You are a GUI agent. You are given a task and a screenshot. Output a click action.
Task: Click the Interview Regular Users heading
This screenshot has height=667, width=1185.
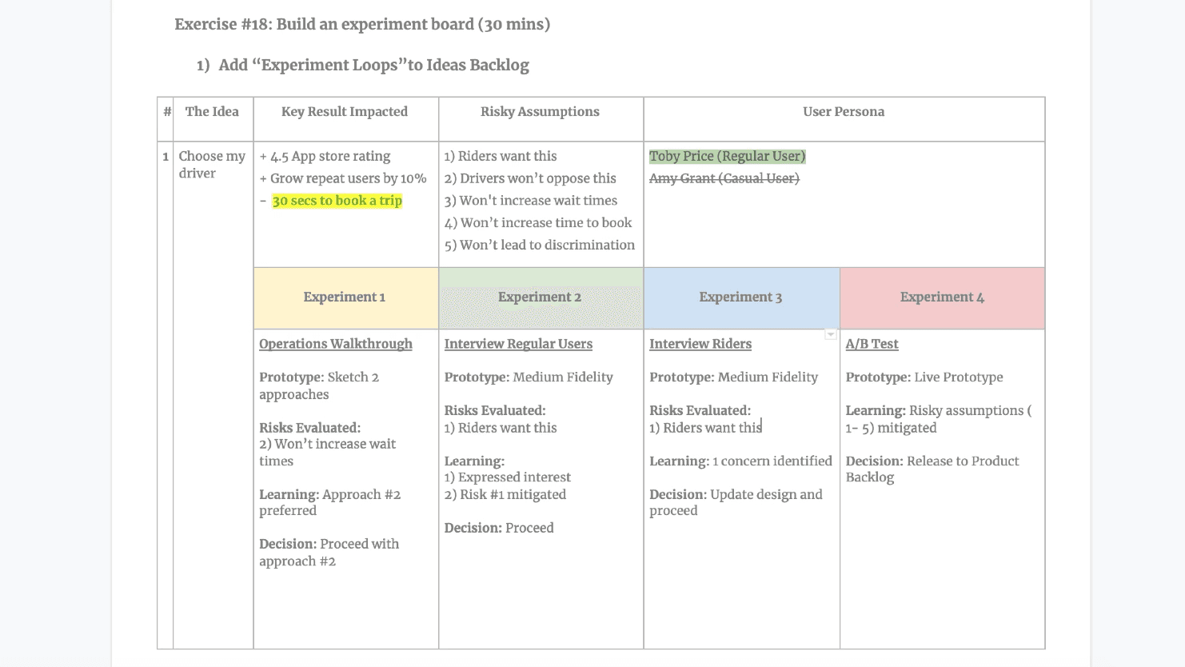(x=518, y=344)
